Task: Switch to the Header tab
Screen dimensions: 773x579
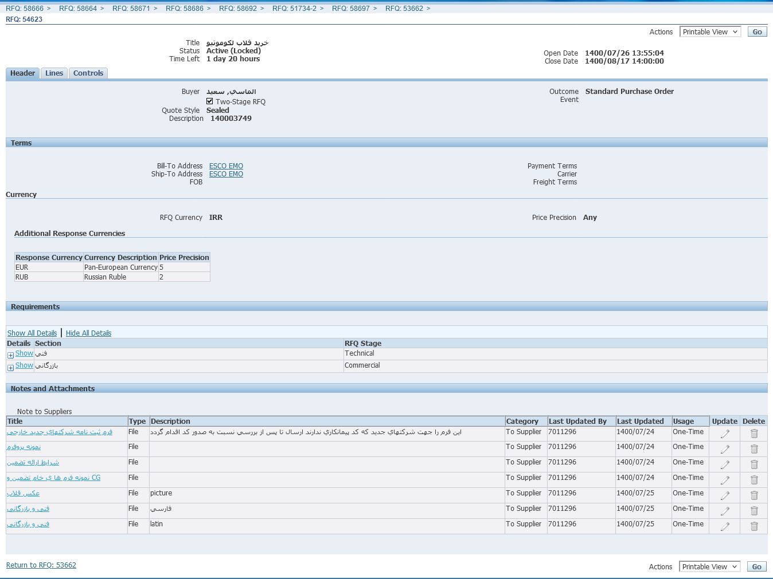Action: click(22, 73)
